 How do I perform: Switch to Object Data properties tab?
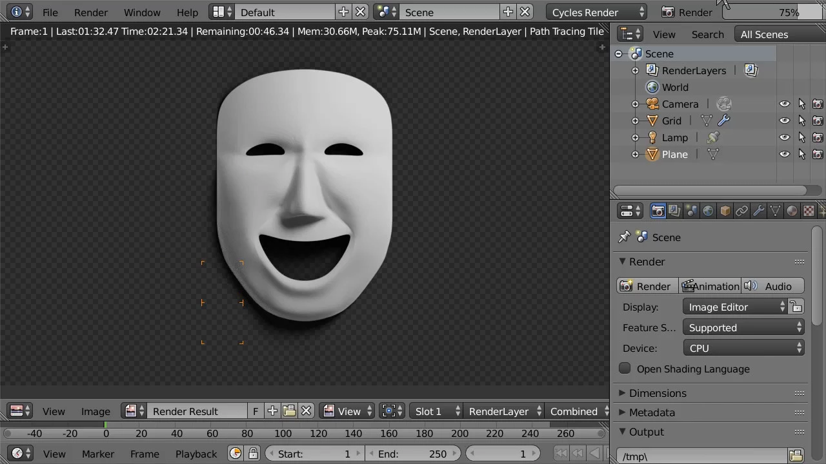click(x=775, y=211)
